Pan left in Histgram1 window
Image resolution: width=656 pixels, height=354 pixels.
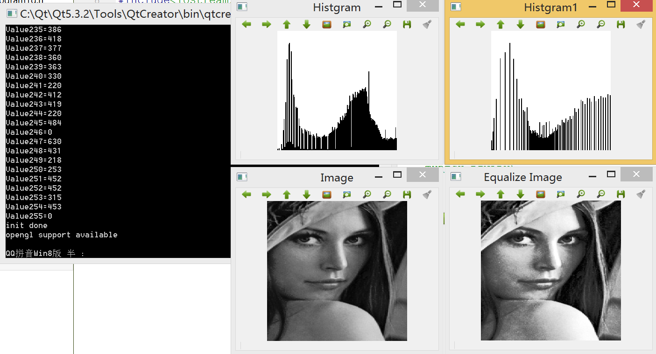click(460, 24)
